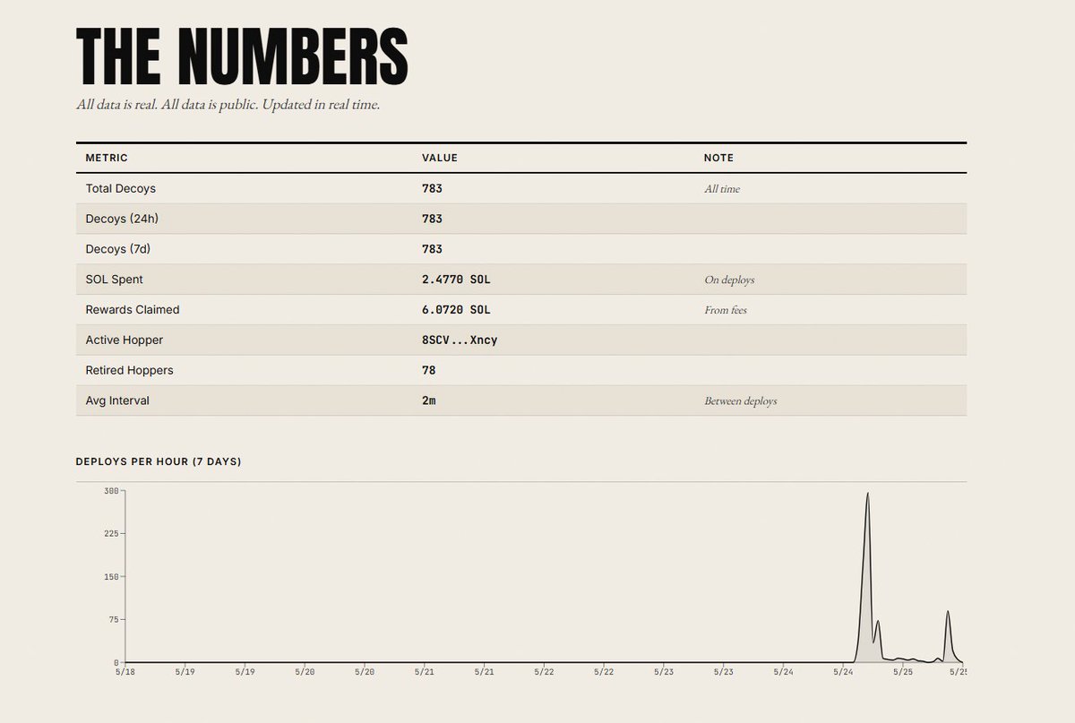Click the "Active Hopper" metric label

(x=125, y=340)
